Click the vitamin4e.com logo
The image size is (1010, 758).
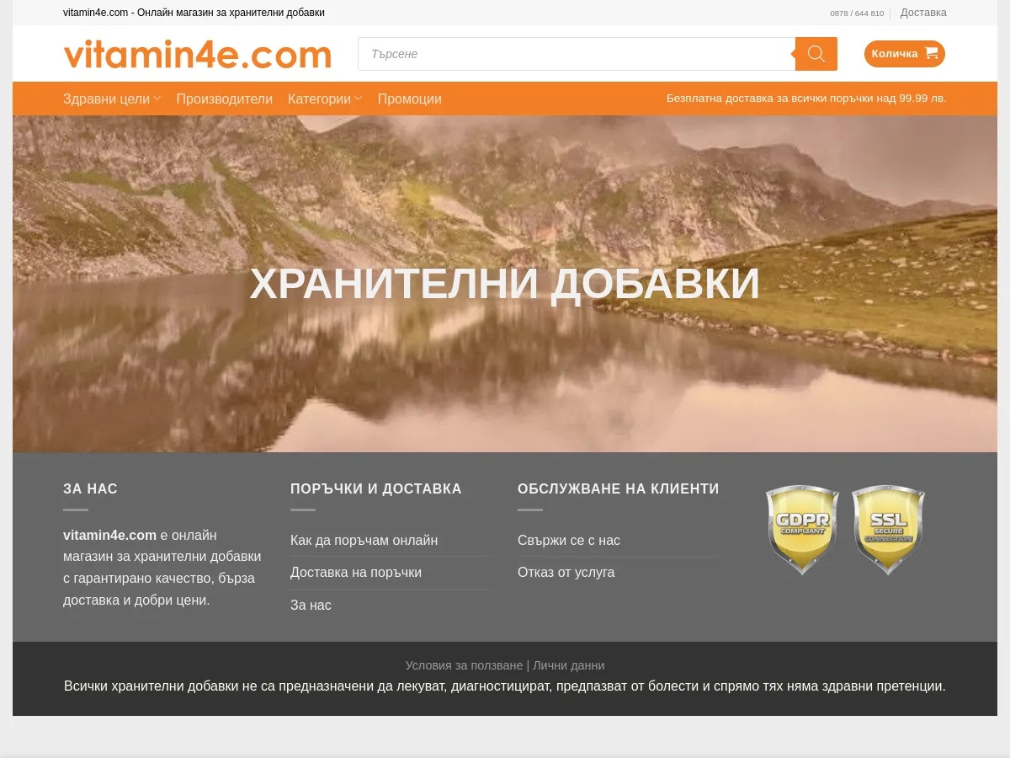[x=198, y=54]
